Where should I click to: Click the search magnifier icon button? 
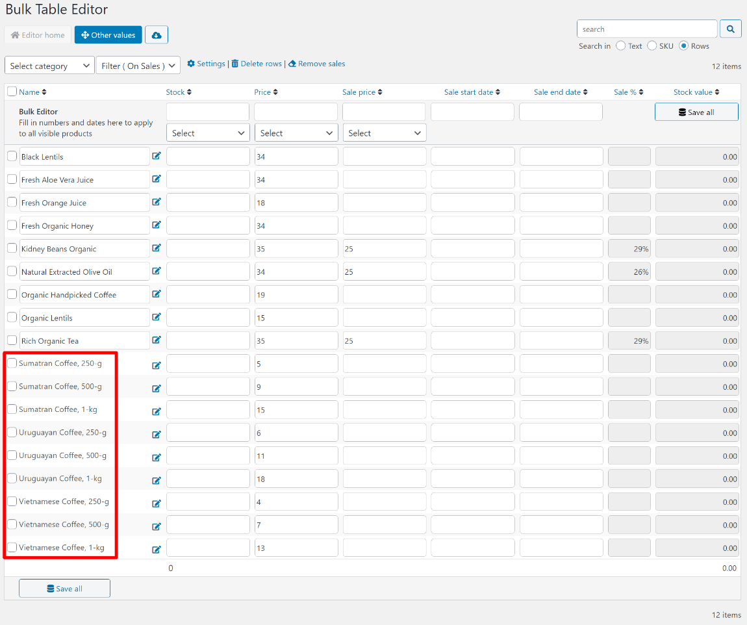pyautogui.click(x=731, y=29)
